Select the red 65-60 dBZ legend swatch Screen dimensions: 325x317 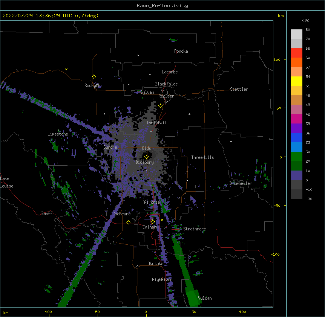click(x=296, y=53)
